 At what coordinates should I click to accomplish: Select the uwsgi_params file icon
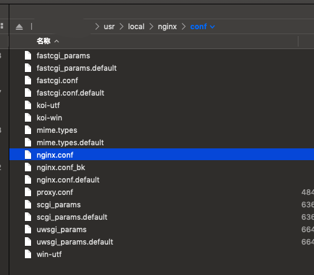coord(28,230)
